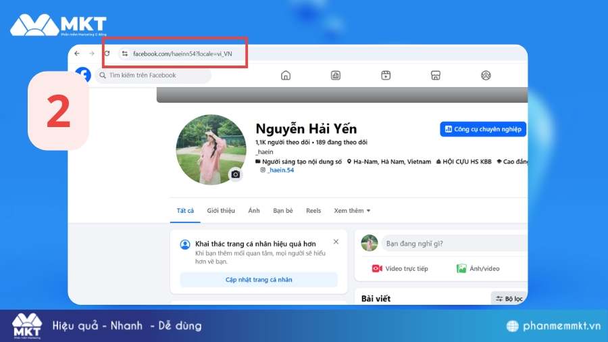Click avatar next to post composer
This screenshot has width=608, height=342.
pyautogui.click(x=369, y=243)
